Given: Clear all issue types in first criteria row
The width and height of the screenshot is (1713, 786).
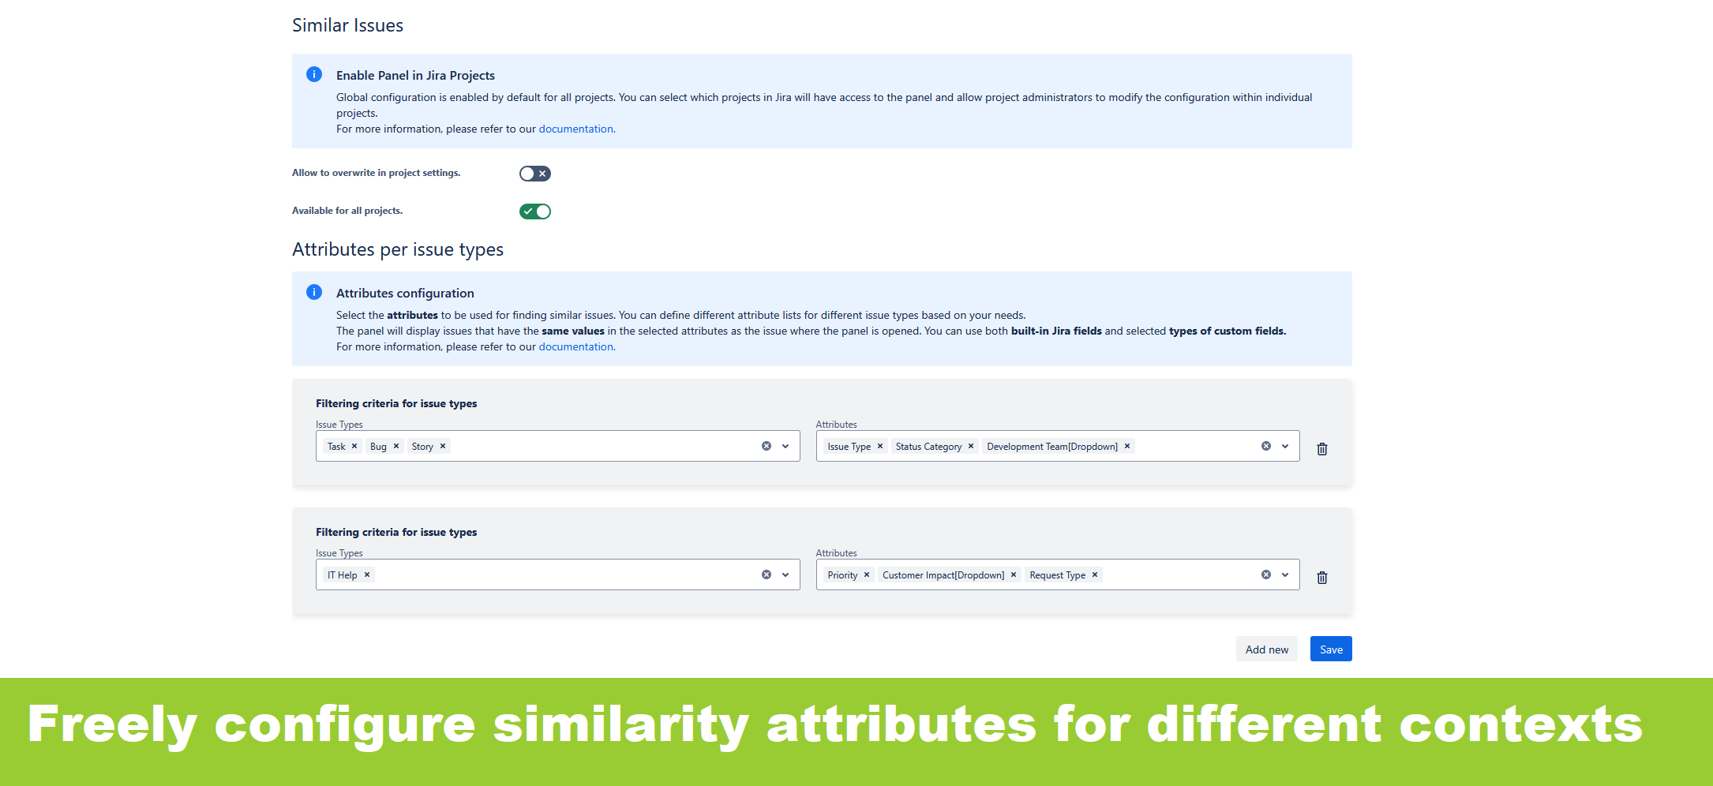Looking at the screenshot, I should coord(767,446).
